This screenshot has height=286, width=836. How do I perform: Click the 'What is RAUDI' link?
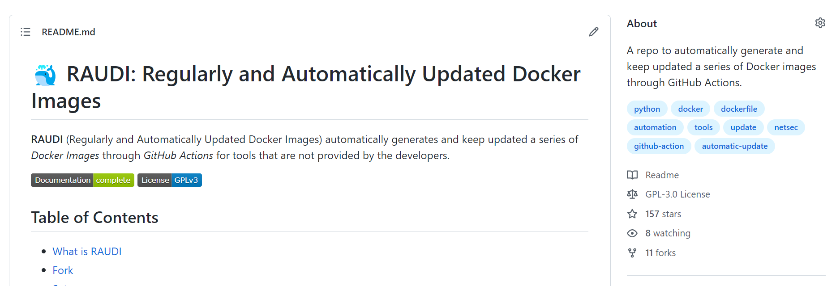pos(87,251)
